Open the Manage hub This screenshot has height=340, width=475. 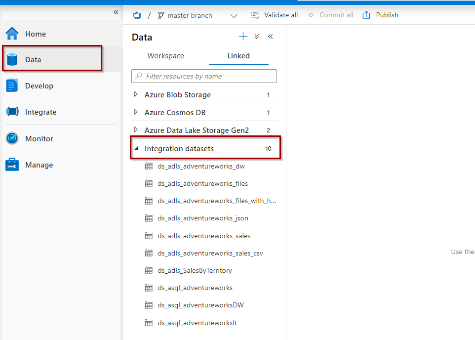point(61,165)
